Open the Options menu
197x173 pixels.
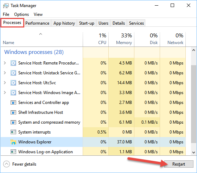point(21,14)
